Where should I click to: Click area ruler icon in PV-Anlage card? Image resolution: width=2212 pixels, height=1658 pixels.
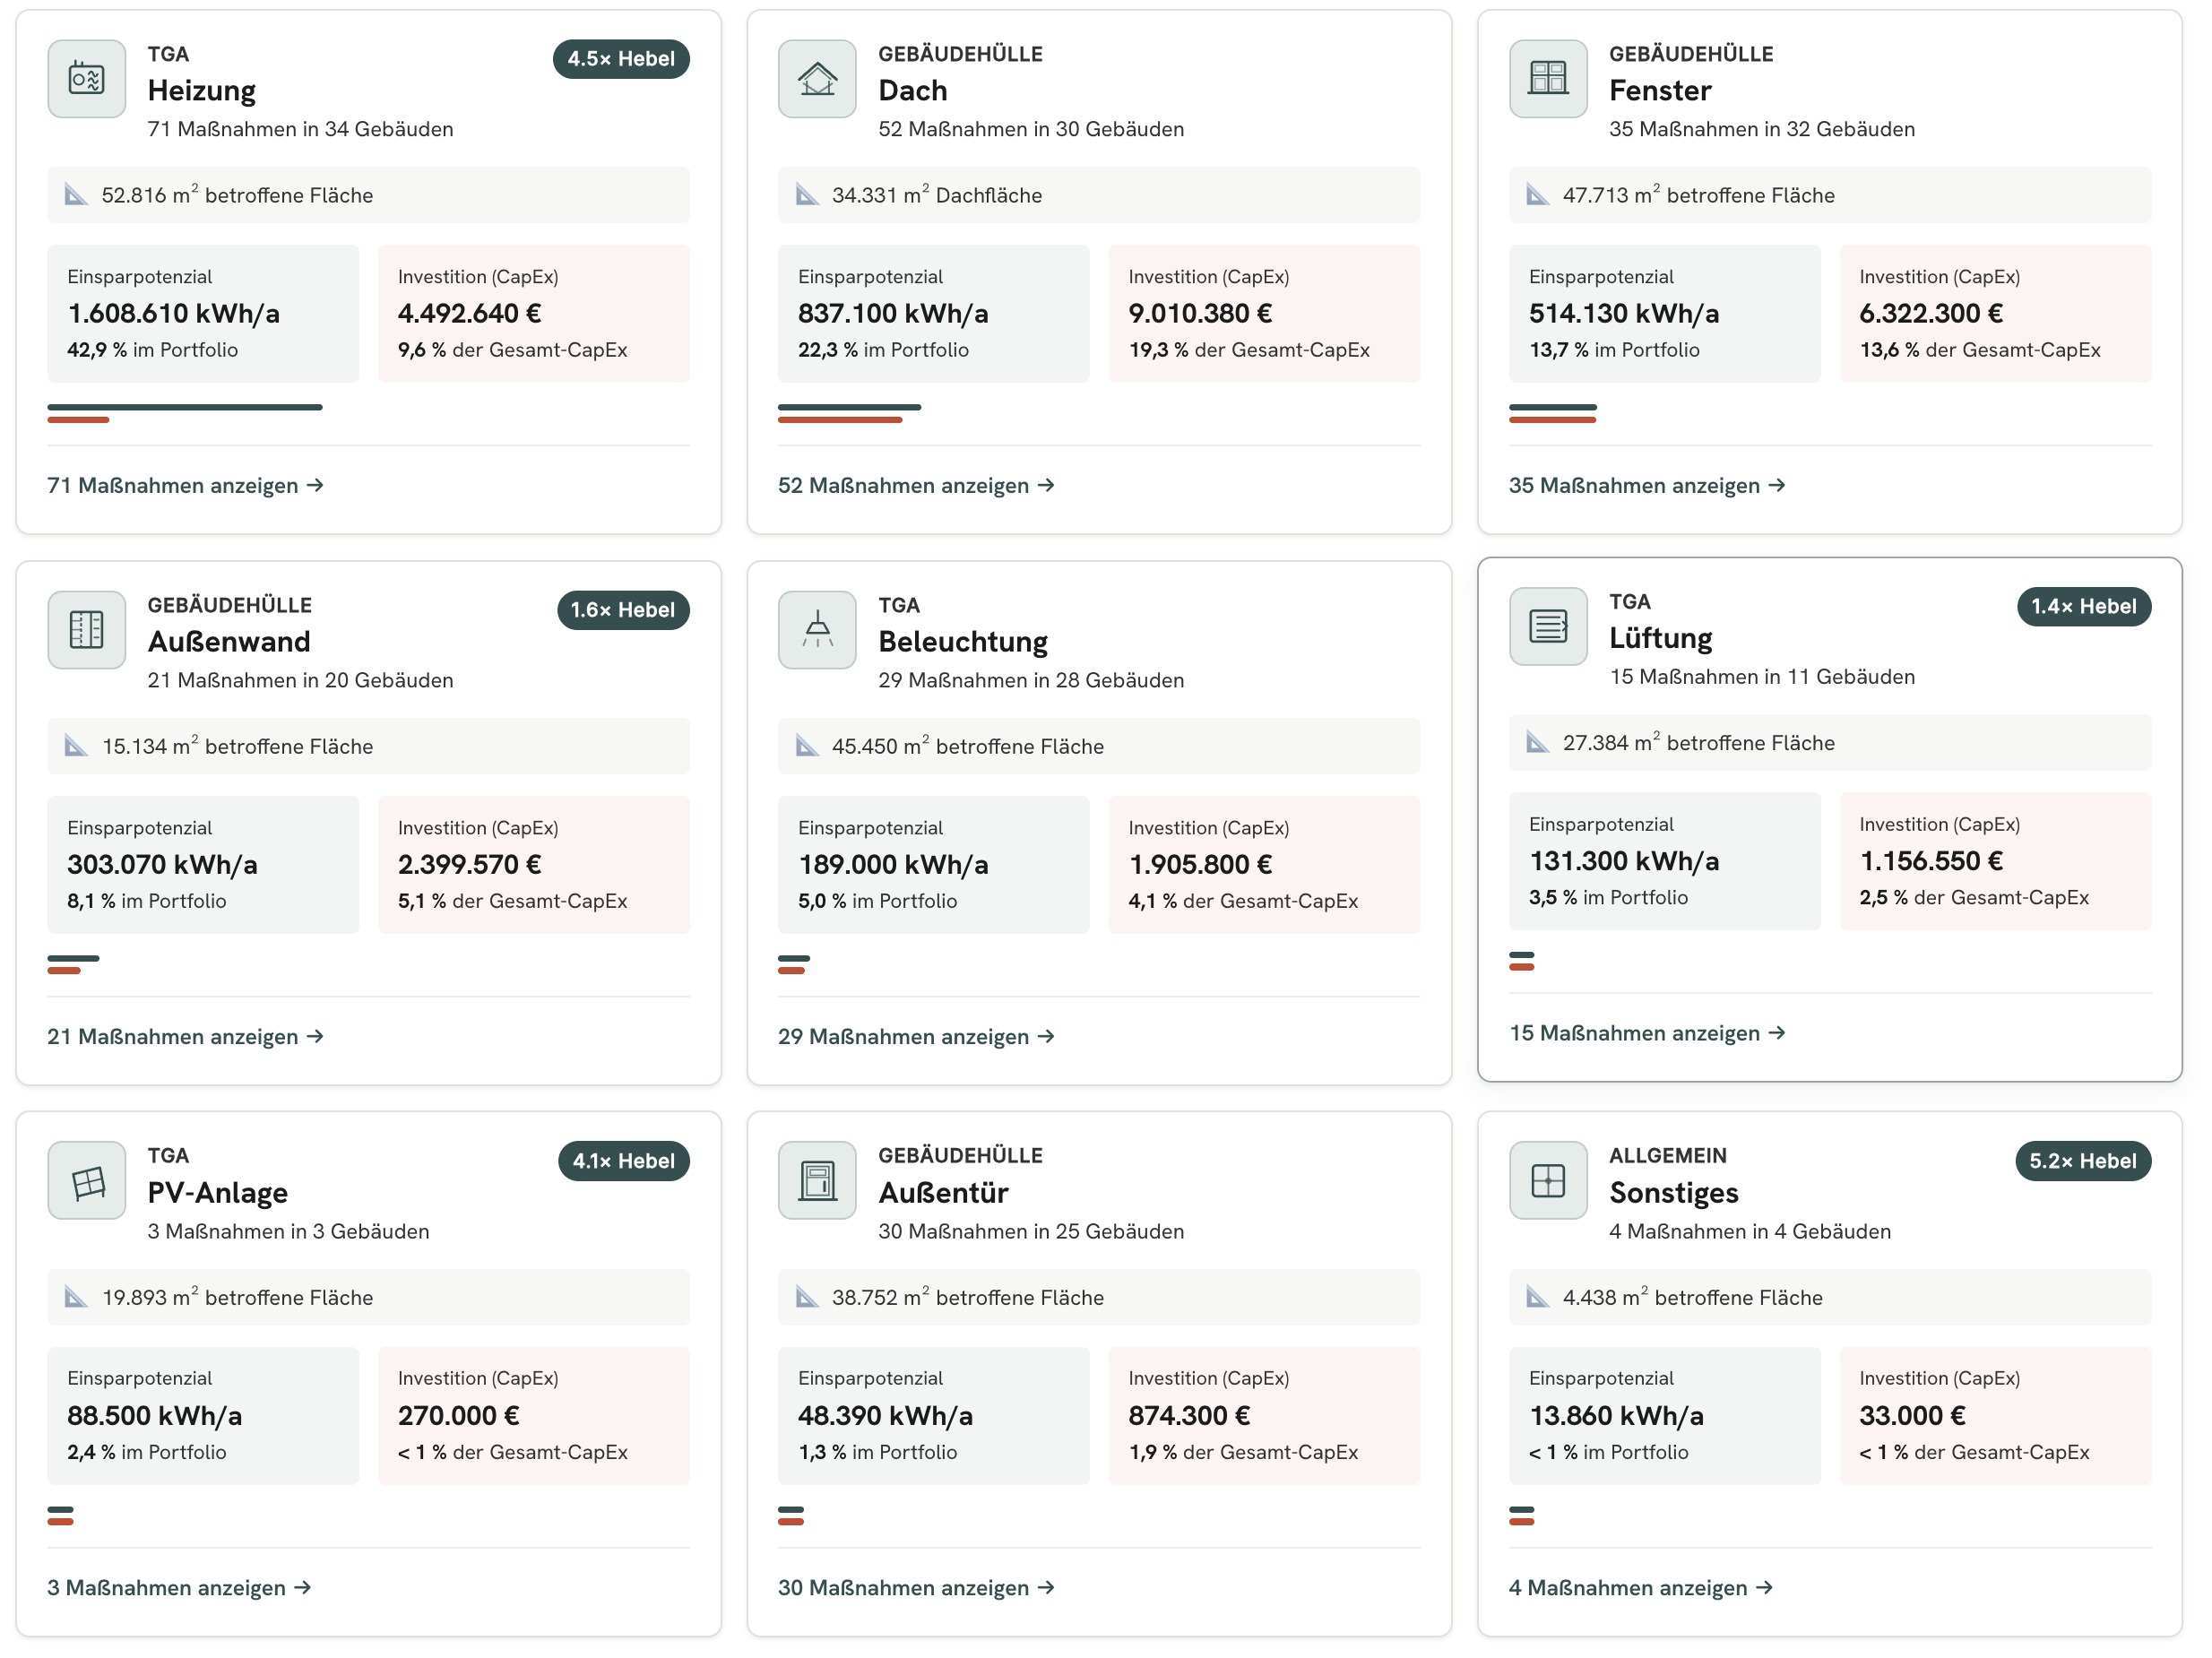pos(76,1297)
